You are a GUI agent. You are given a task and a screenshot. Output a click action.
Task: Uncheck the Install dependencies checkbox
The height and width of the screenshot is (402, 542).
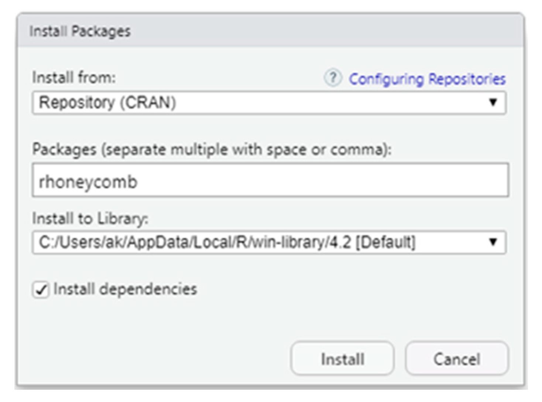[41, 290]
